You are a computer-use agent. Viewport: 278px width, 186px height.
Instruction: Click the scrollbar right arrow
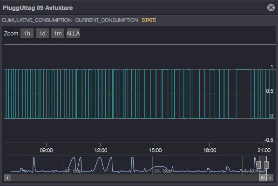pos(270,178)
